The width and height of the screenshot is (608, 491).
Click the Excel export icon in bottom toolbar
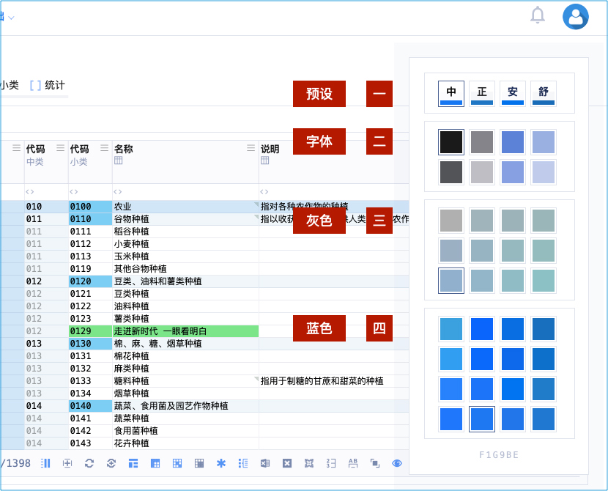[x=264, y=463]
